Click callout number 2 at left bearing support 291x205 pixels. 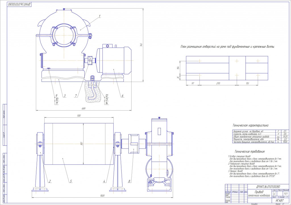pos(50,181)
